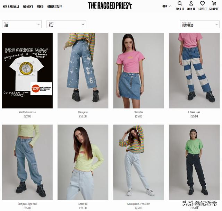Expand the Sort By Featured dropdown
222x211 pixels.
[x=200, y=24]
